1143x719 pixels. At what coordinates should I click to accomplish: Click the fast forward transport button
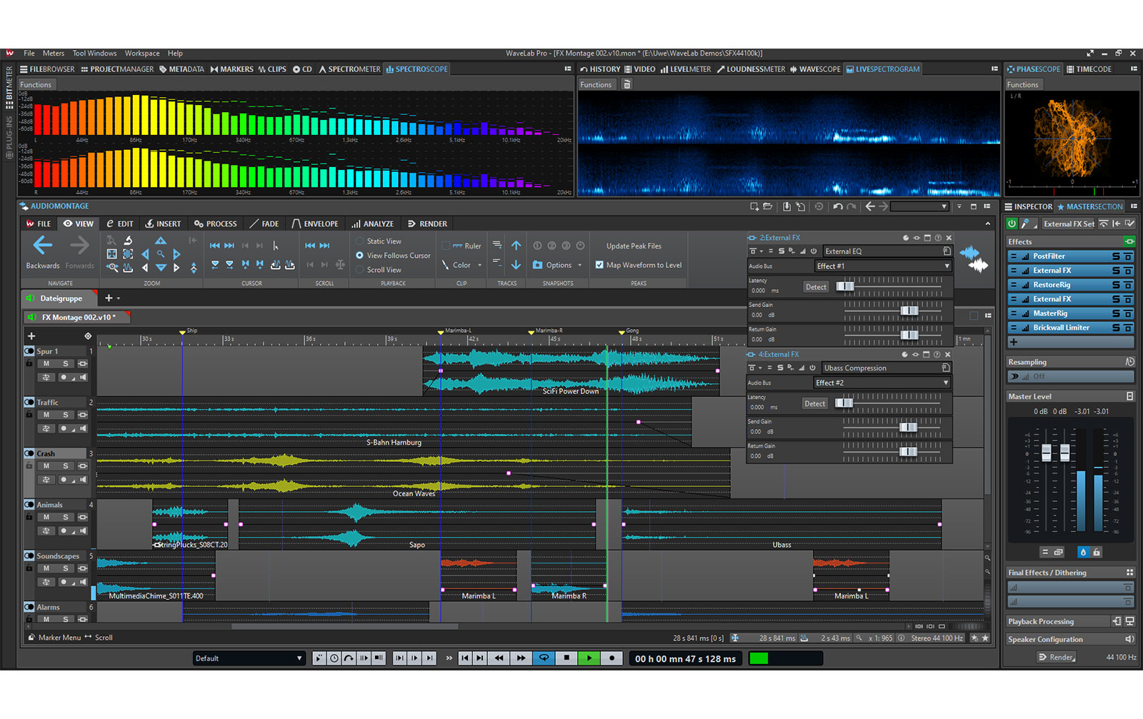click(x=521, y=658)
